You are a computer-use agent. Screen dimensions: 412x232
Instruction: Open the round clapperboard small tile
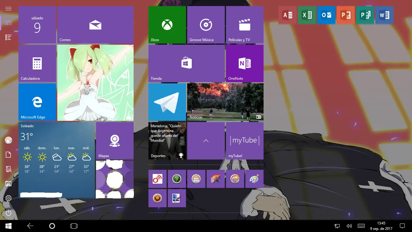click(x=196, y=179)
